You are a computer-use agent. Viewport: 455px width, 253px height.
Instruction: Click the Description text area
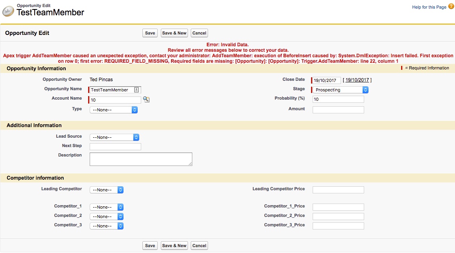[141, 159]
